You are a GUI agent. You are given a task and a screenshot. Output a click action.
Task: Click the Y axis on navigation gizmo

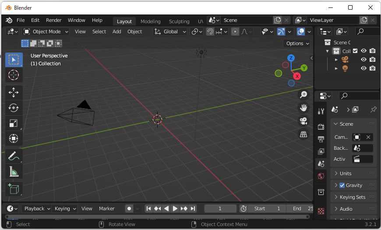304,68
